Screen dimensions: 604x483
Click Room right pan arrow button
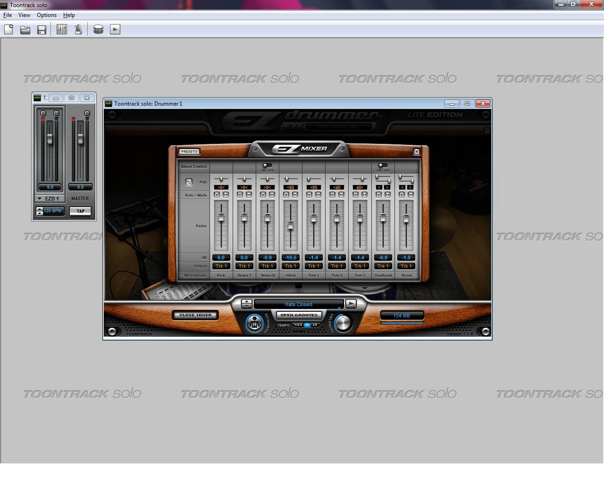click(x=410, y=187)
